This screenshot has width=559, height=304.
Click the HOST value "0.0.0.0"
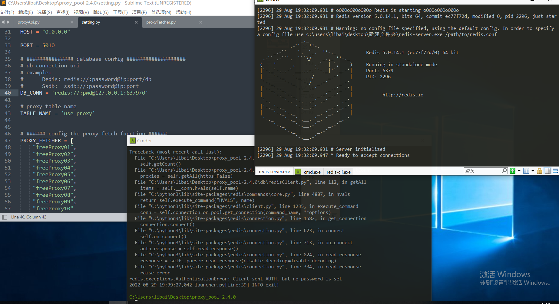pyautogui.click(x=56, y=32)
